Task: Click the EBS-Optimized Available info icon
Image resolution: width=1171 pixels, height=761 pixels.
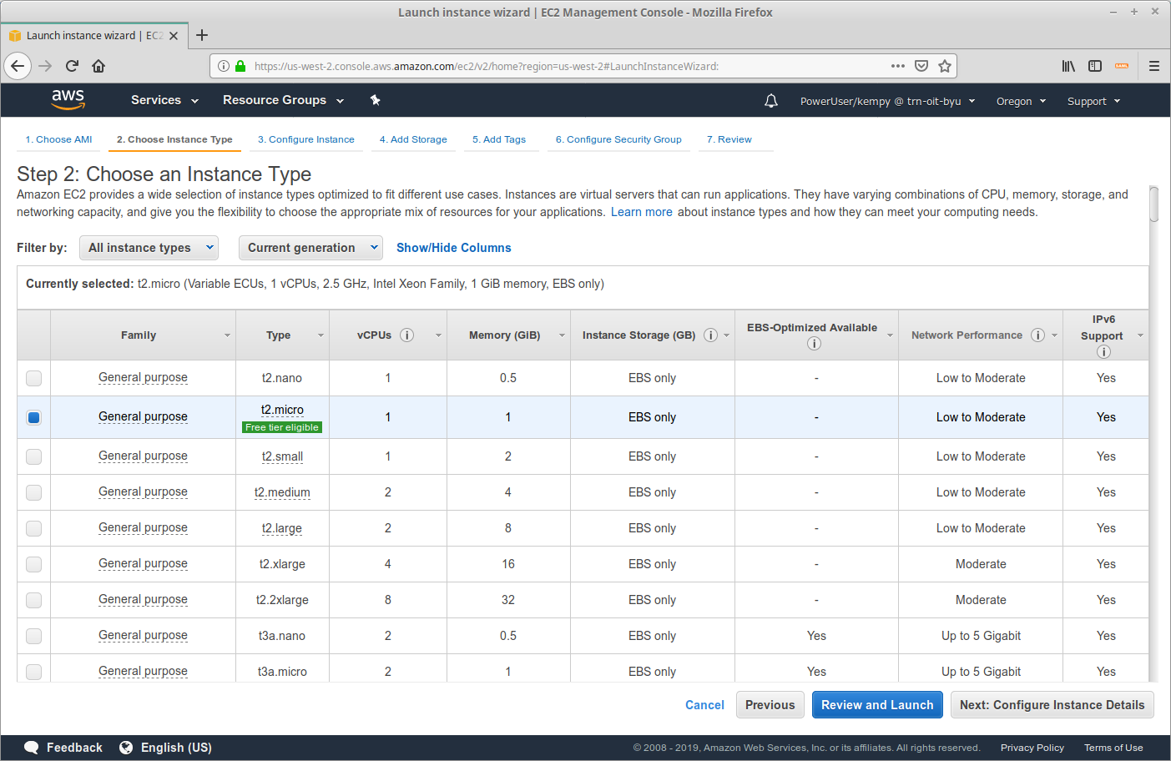Action: coord(814,344)
